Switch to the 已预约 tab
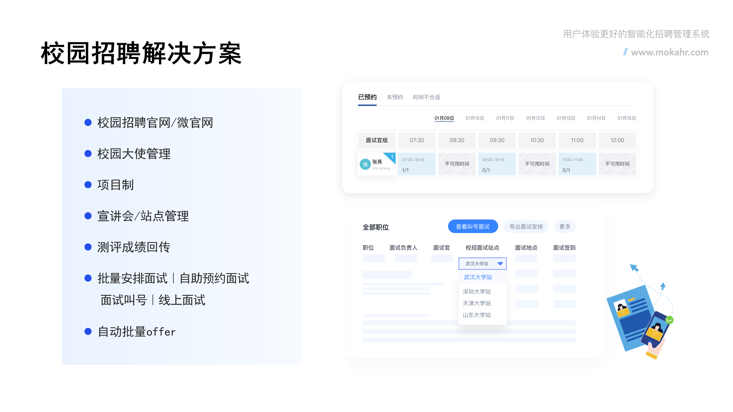733x412 pixels. pos(367,97)
